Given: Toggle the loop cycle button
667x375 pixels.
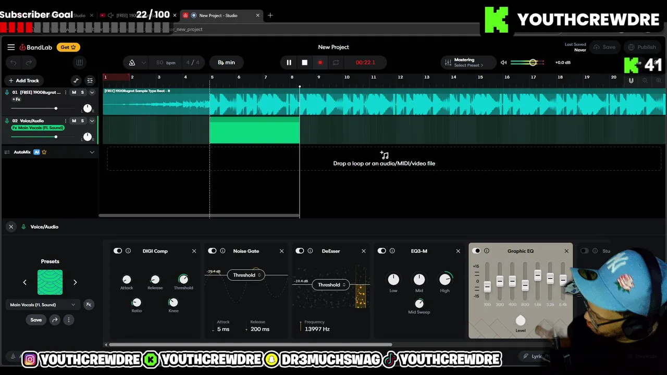Looking at the screenshot, I should click(336, 63).
